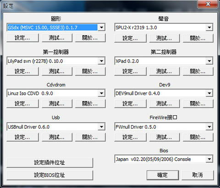Screen dimensions: 220x188
Task: Open the 聲音 SPU2-X dropdown arrow
Action: tap(209, 27)
